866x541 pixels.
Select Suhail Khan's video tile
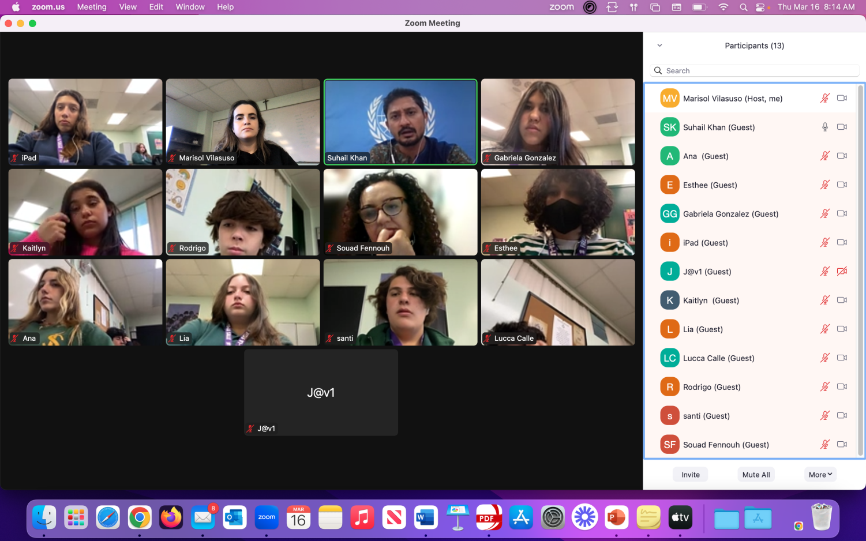pyautogui.click(x=400, y=122)
